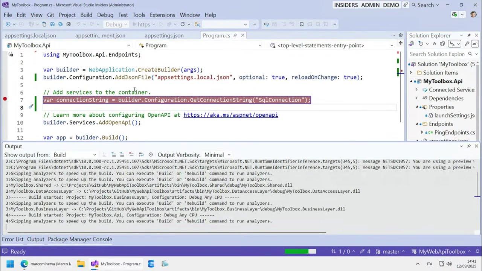Viewport: 482px width, 271px height.
Task: Click the Search Solution Explorer input field
Action: pyautogui.click(x=437, y=54)
